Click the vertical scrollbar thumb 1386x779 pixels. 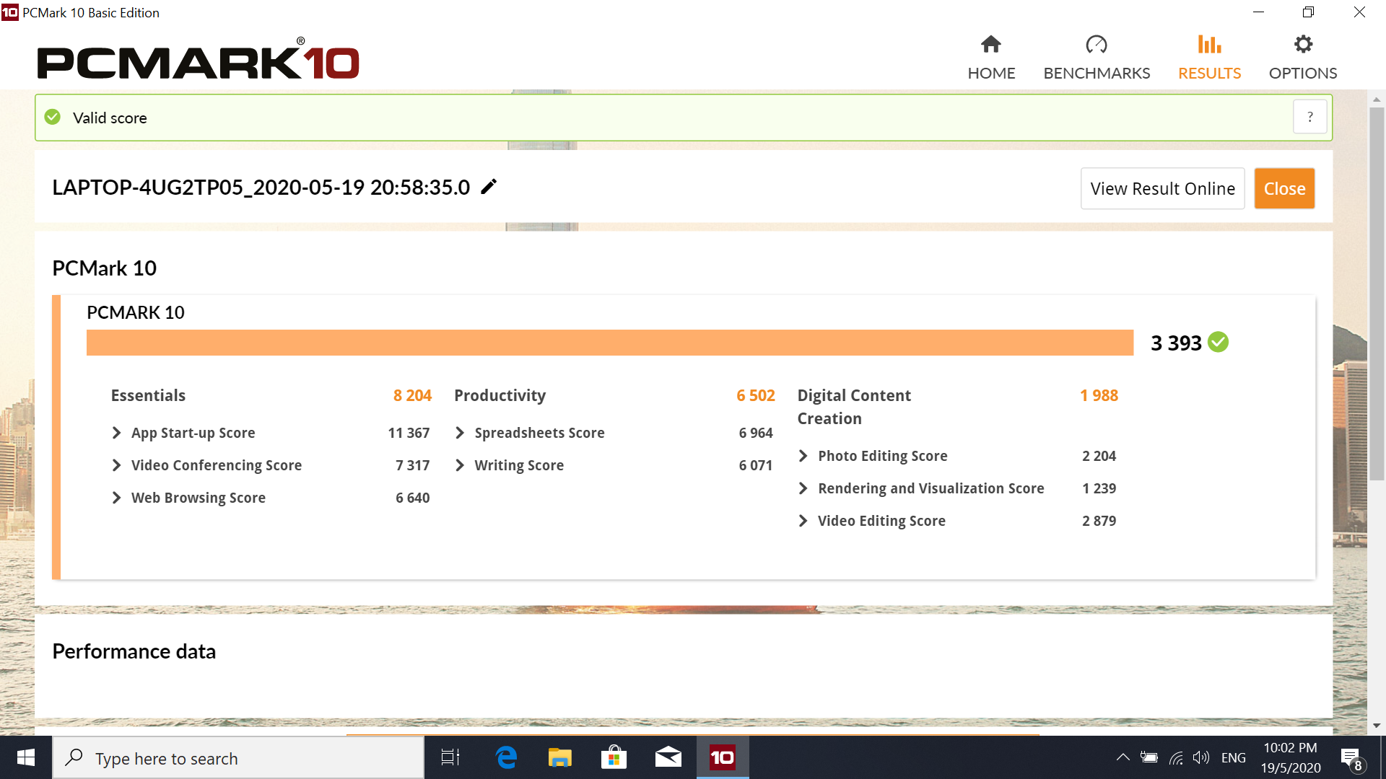tap(1377, 294)
